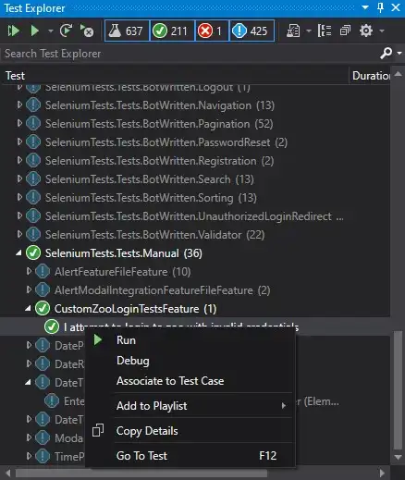Click the Collapse All icon in toolbar
This screenshot has height=480, width=405.
point(345,31)
